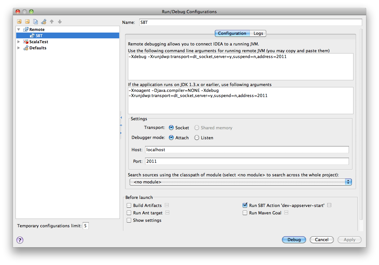Select the SBT configuration in the tree
Viewport: 379px width, 265px height.
tap(68, 36)
